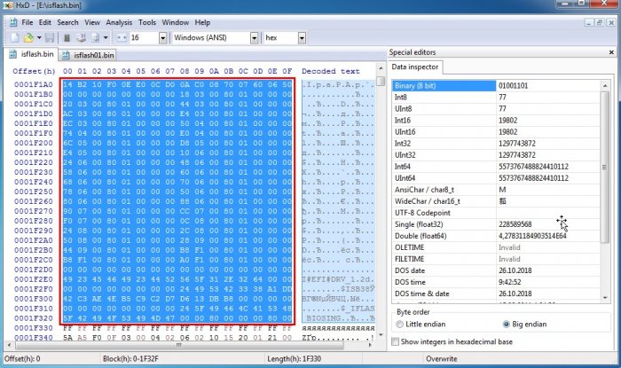Select the Binary (8 bit) row
This screenshot has height=368, width=621.
coord(496,85)
